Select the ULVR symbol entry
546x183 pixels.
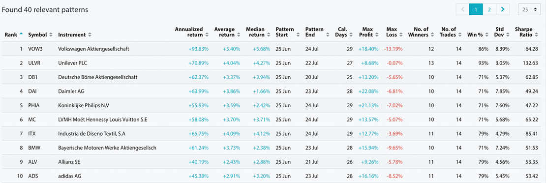(x=34, y=63)
